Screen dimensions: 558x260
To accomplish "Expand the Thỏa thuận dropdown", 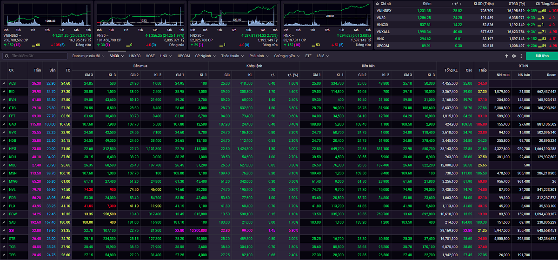I will [232, 56].
